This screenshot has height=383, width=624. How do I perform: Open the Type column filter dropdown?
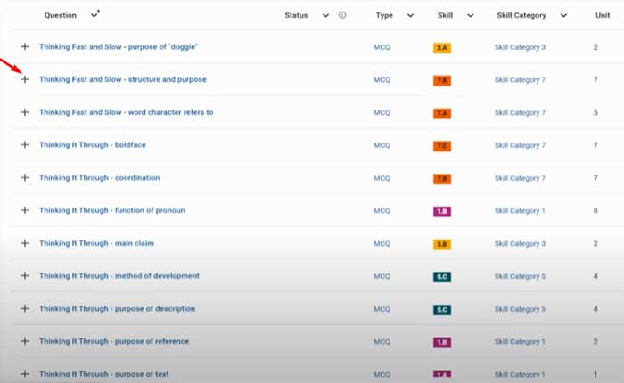(410, 15)
